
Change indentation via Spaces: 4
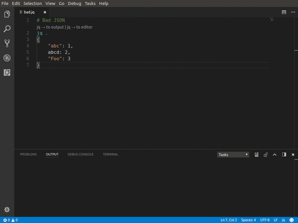pos(248,220)
